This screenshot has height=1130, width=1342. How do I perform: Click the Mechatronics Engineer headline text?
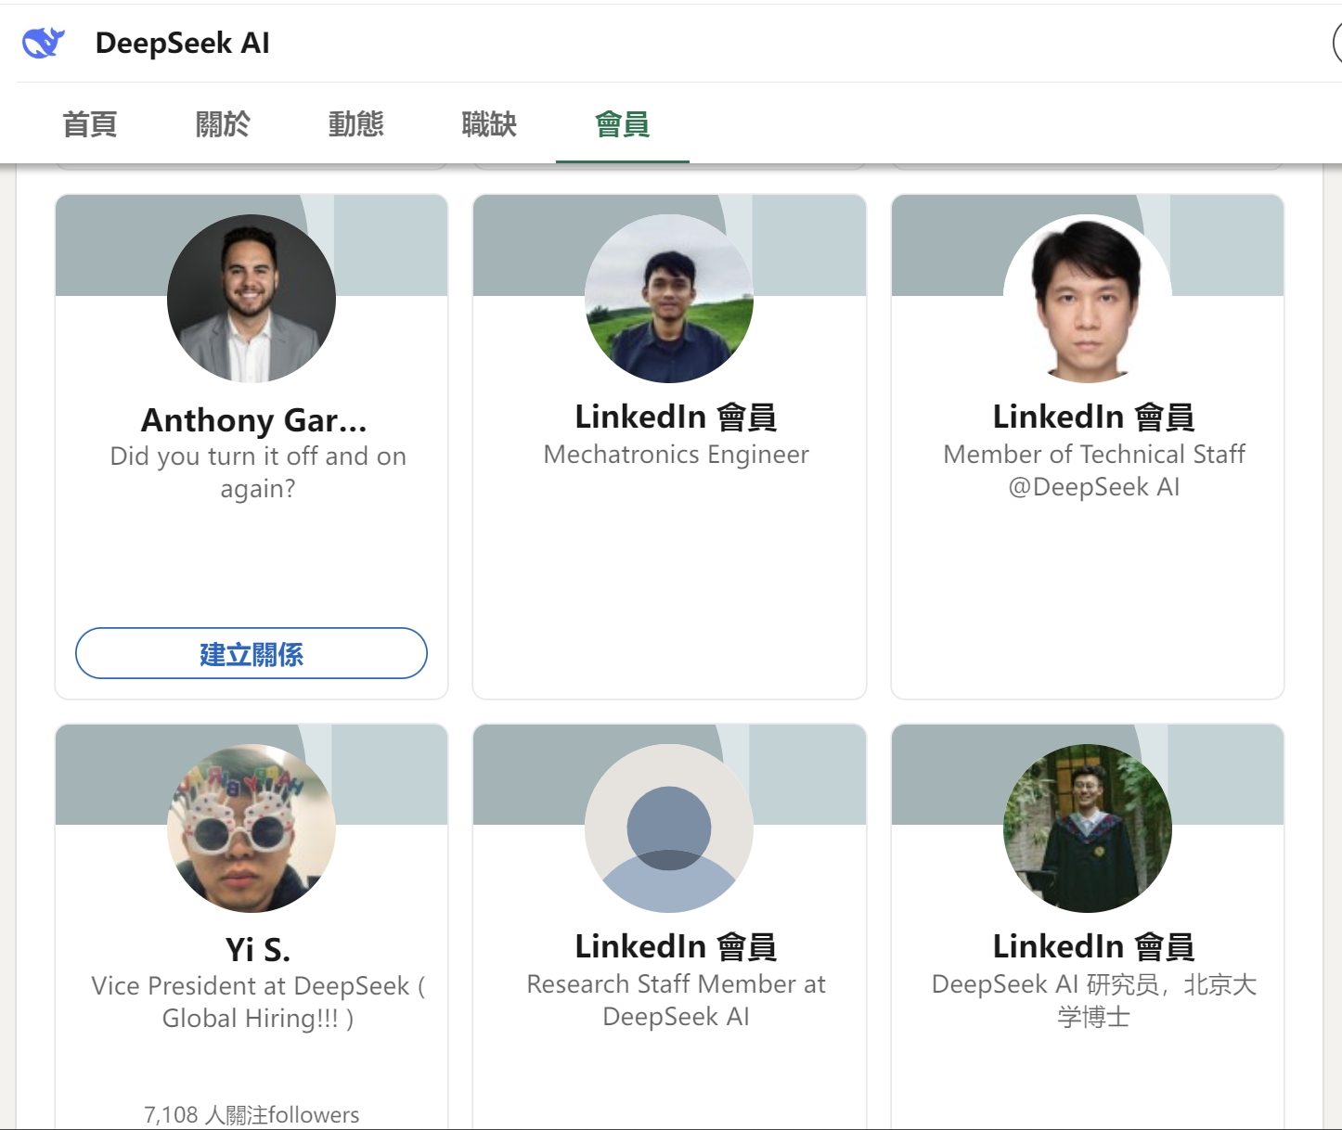coord(676,455)
